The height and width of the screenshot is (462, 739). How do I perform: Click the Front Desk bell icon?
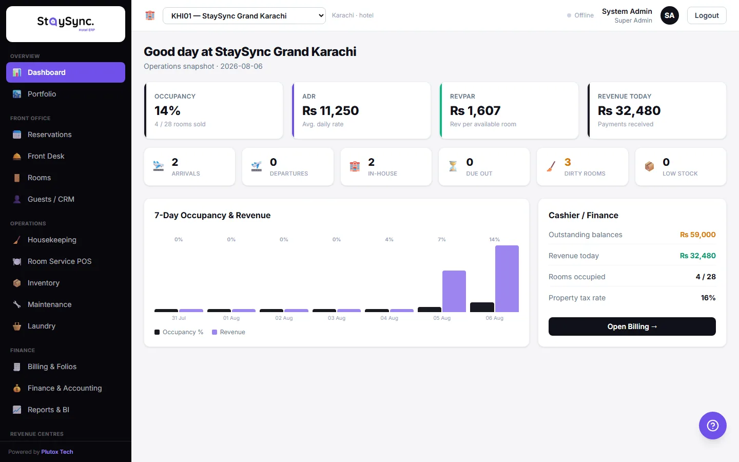17,156
